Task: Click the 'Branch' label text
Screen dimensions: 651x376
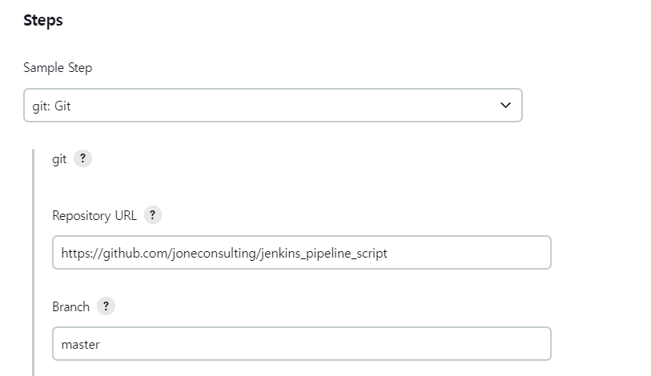Action: (x=71, y=306)
